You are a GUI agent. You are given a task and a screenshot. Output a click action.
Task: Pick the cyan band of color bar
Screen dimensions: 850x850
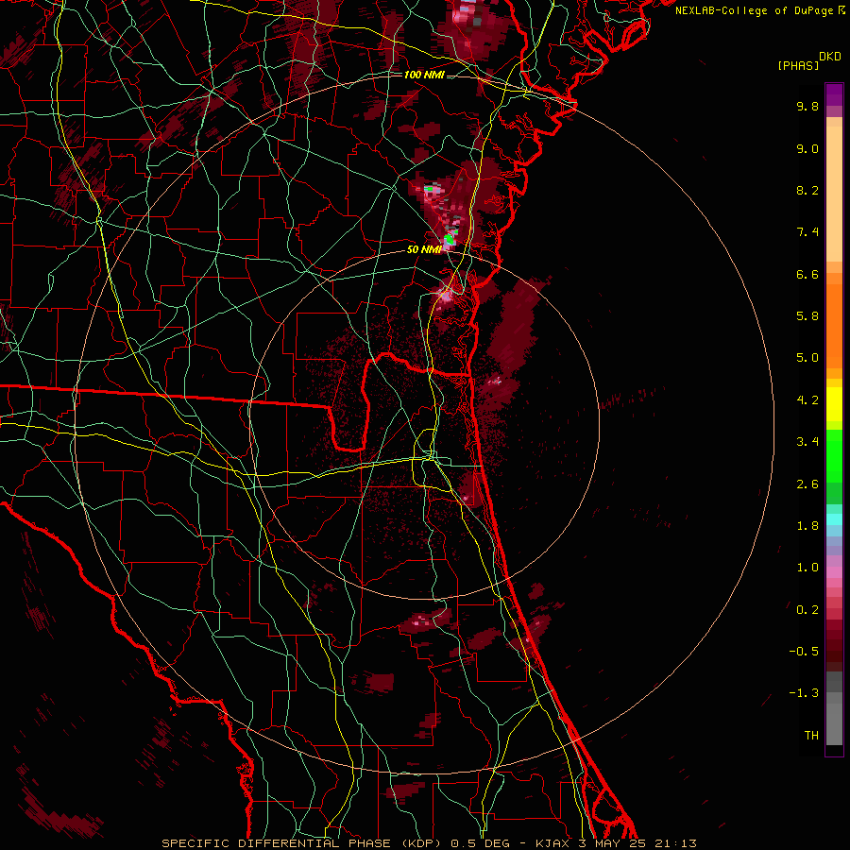(x=834, y=519)
